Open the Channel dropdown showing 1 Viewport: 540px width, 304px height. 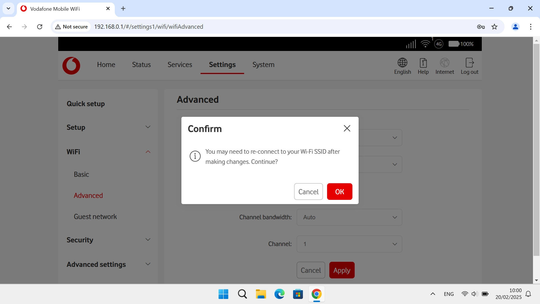point(349,244)
